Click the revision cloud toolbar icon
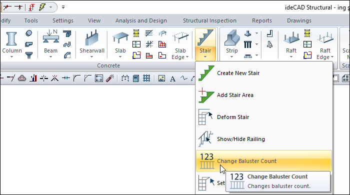350x195 pixels. [22, 78]
